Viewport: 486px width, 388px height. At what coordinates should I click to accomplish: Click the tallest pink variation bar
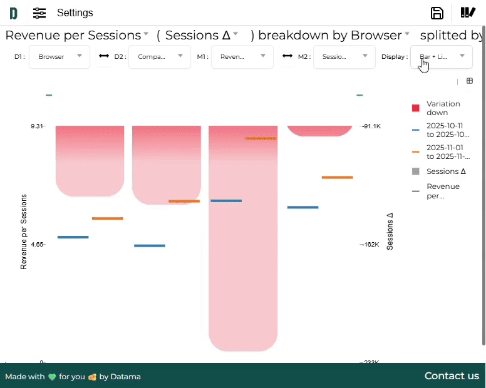point(243,250)
